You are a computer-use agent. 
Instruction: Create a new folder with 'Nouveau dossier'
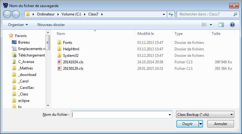click(51, 25)
